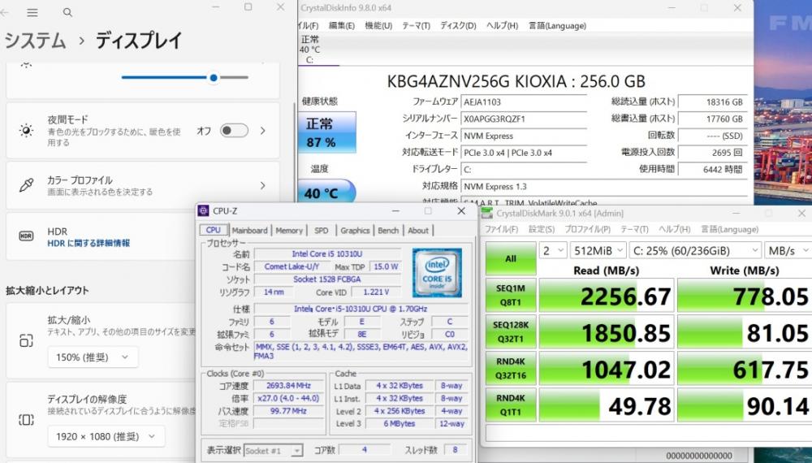This screenshot has height=463, width=812.
Task: Open the 512MiB test size dropdown
Action: click(598, 251)
